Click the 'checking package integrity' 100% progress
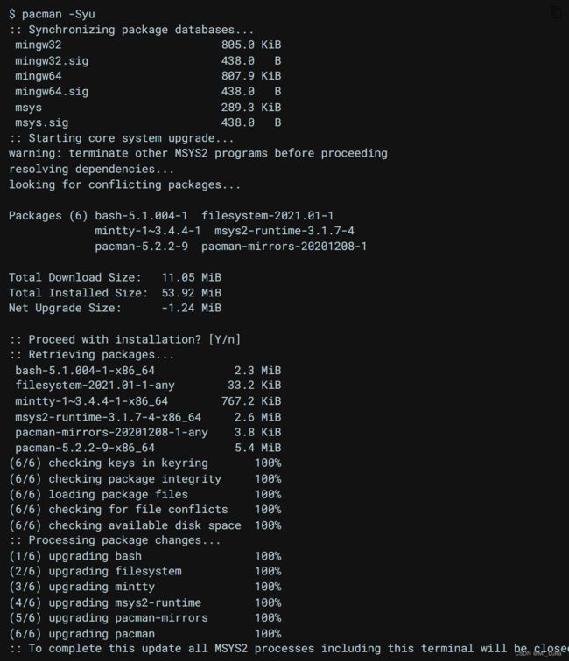This screenshot has height=661, width=569. point(268,478)
